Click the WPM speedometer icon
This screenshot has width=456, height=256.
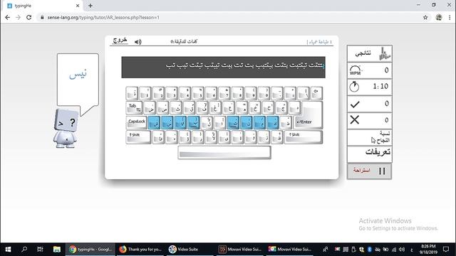(355, 70)
